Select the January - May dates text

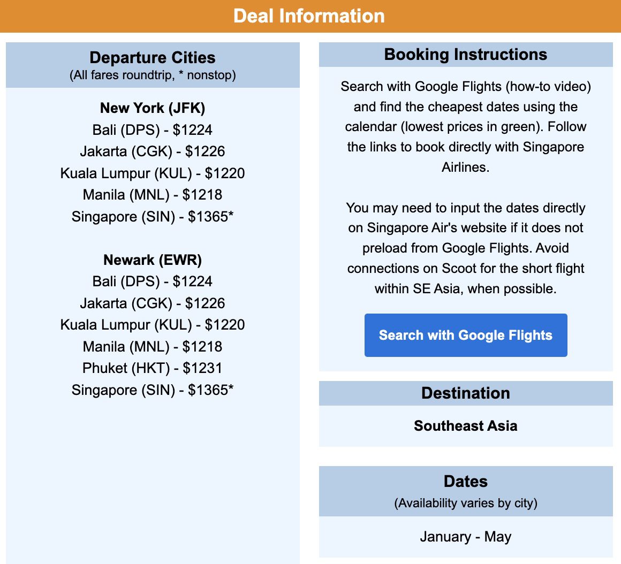click(465, 537)
